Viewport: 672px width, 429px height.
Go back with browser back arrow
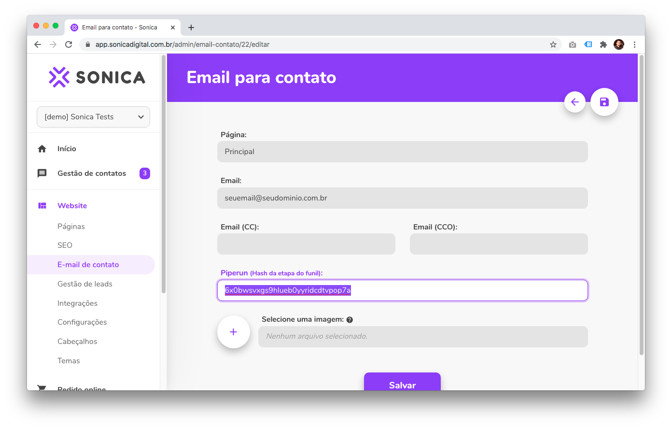click(38, 44)
